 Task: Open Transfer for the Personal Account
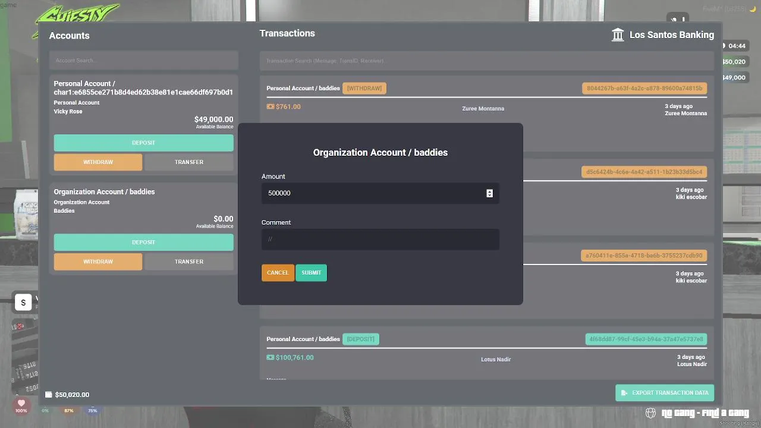[189, 162]
